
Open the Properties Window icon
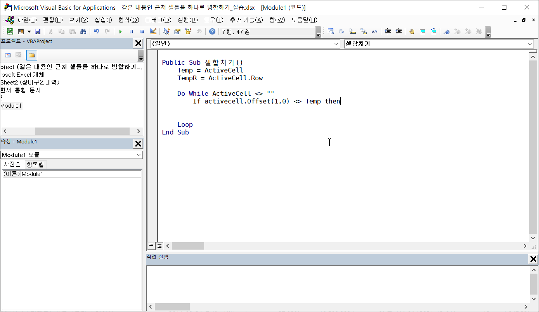point(177,31)
